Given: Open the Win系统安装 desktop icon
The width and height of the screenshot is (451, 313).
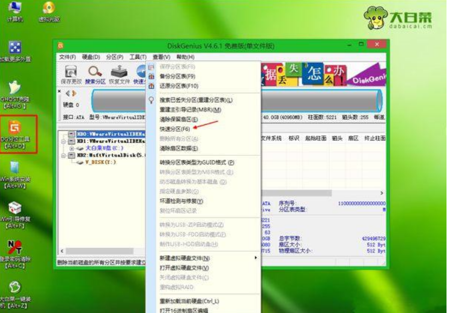Looking at the screenshot, I should [x=15, y=175].
